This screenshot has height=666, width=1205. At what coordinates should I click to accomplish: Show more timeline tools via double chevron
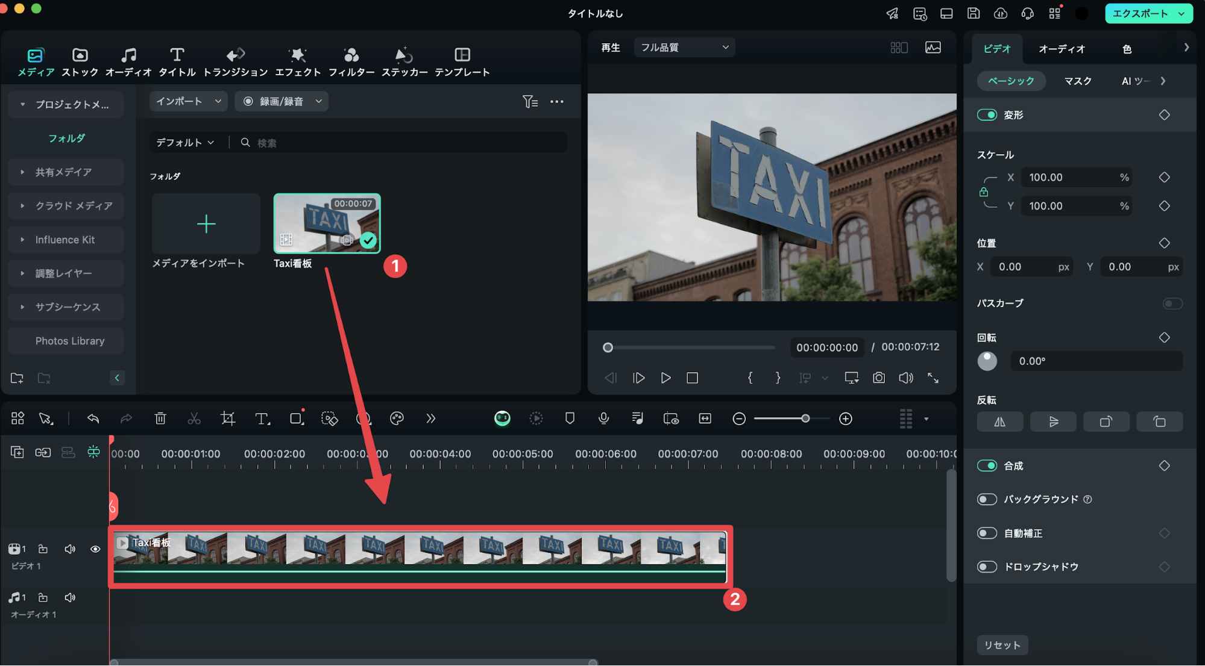(x=430, y=419)
